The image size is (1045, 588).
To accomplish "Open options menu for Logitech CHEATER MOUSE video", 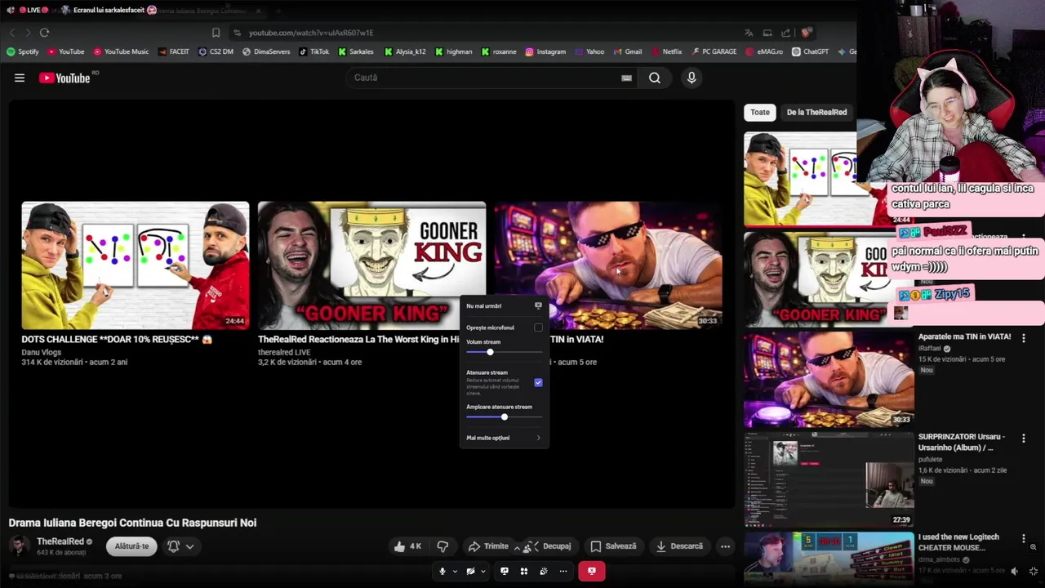I will (x=1023, y=538).
